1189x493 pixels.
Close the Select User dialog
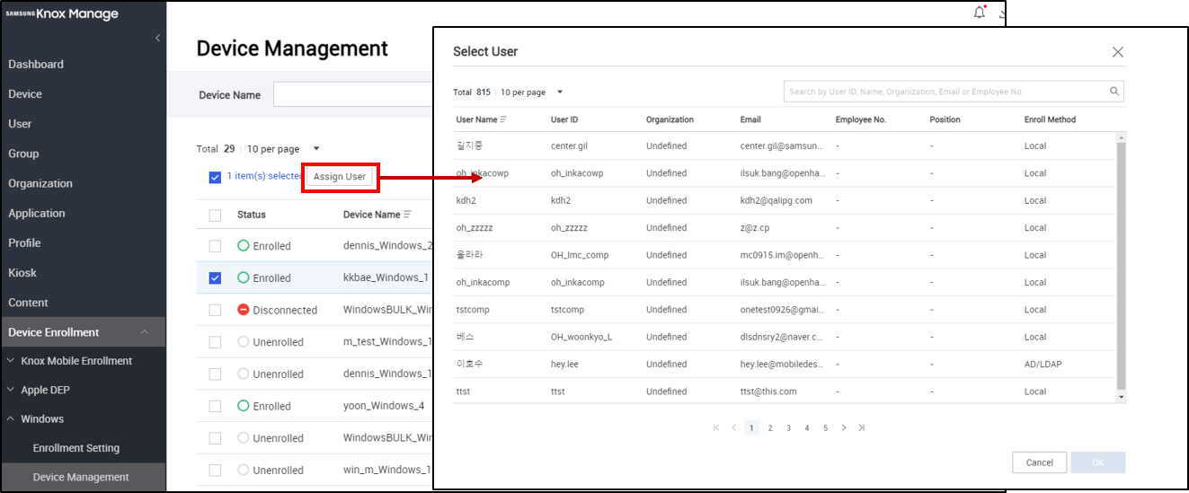(x=1118, y=52)
